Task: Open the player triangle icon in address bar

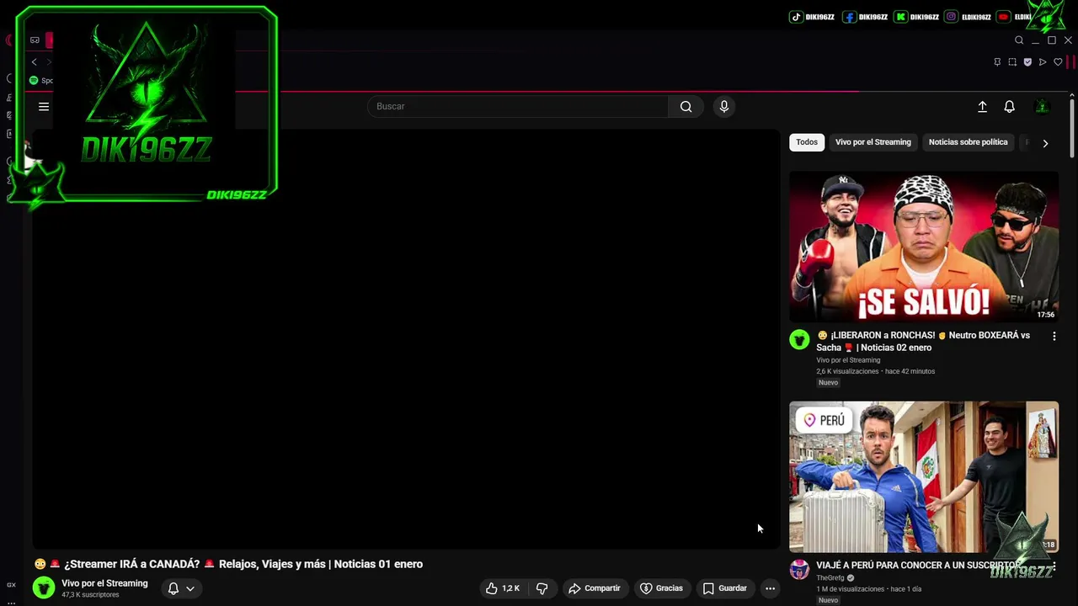Action: click(1043, 62)
